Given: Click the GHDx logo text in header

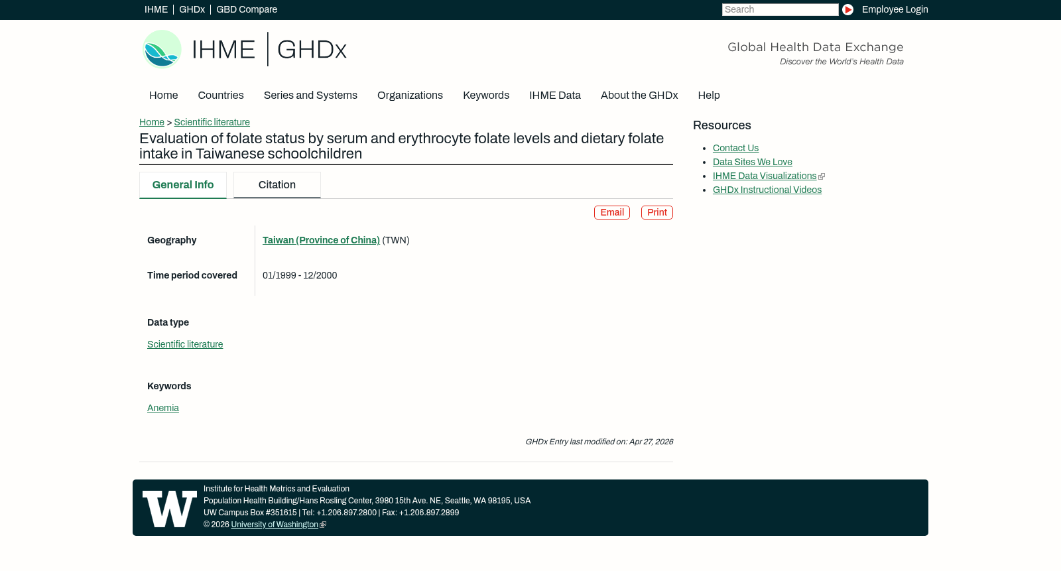Looking at the screenshot, I should 312,50.
